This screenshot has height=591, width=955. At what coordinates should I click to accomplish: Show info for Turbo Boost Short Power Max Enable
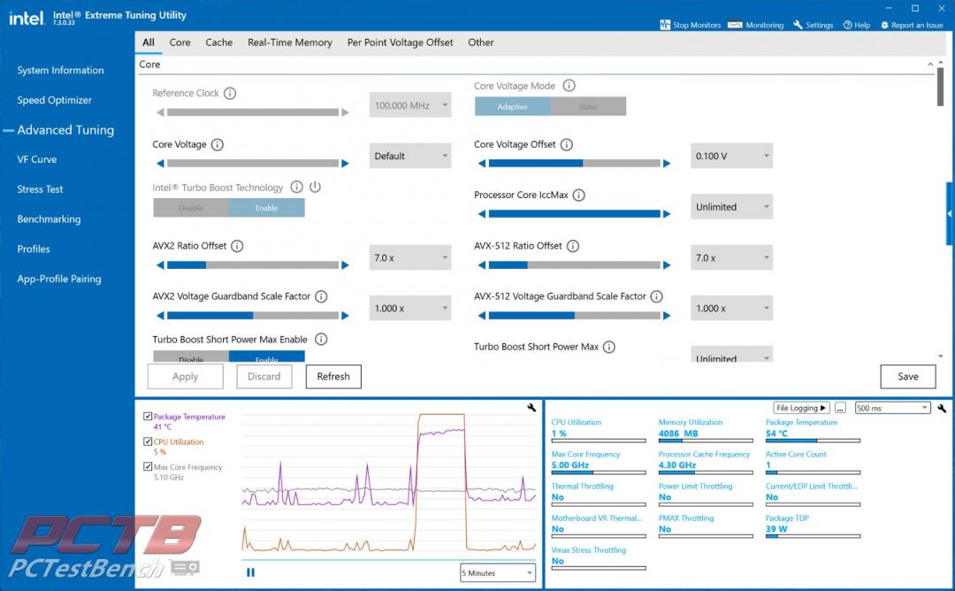tap(321, 340)
